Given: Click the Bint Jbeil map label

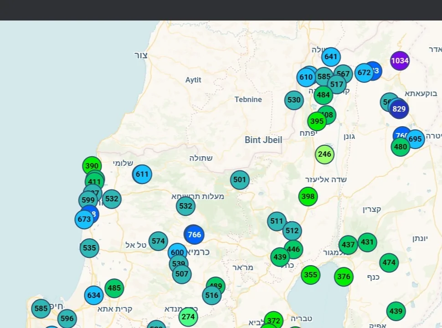Looking at the screenshot, I should [x=263, y=140].
